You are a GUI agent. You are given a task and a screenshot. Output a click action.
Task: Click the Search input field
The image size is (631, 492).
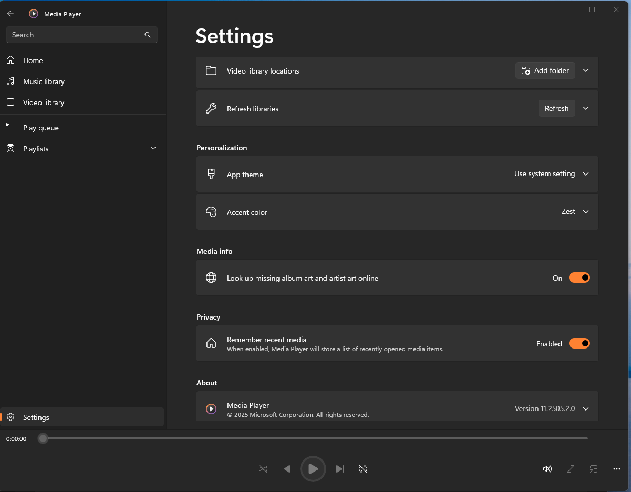point(82,35)
